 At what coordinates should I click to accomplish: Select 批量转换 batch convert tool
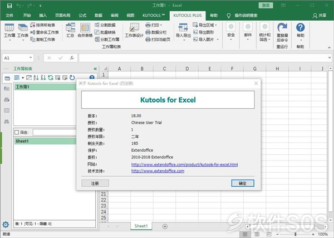[105, 32]
